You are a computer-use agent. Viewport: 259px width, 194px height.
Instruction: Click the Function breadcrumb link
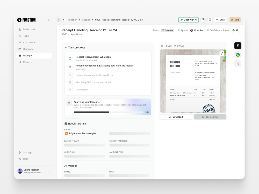click(73, 20)
